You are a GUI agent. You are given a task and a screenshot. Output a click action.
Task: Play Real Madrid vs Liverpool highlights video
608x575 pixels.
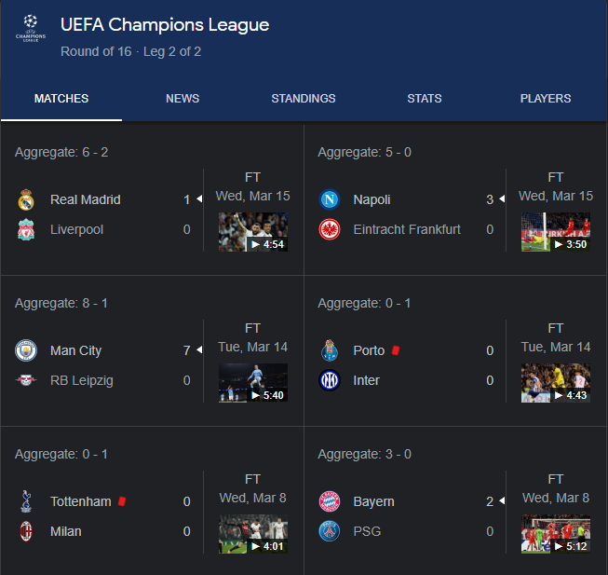coord(253,232)
